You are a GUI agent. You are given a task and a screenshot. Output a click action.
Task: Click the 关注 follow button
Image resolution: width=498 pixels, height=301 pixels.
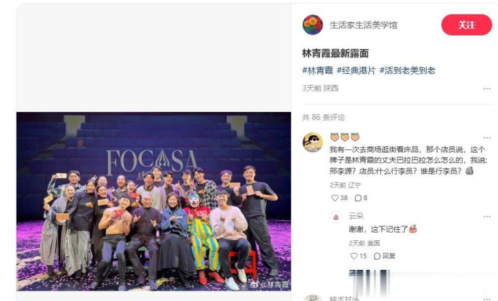(x=466, y=25)
